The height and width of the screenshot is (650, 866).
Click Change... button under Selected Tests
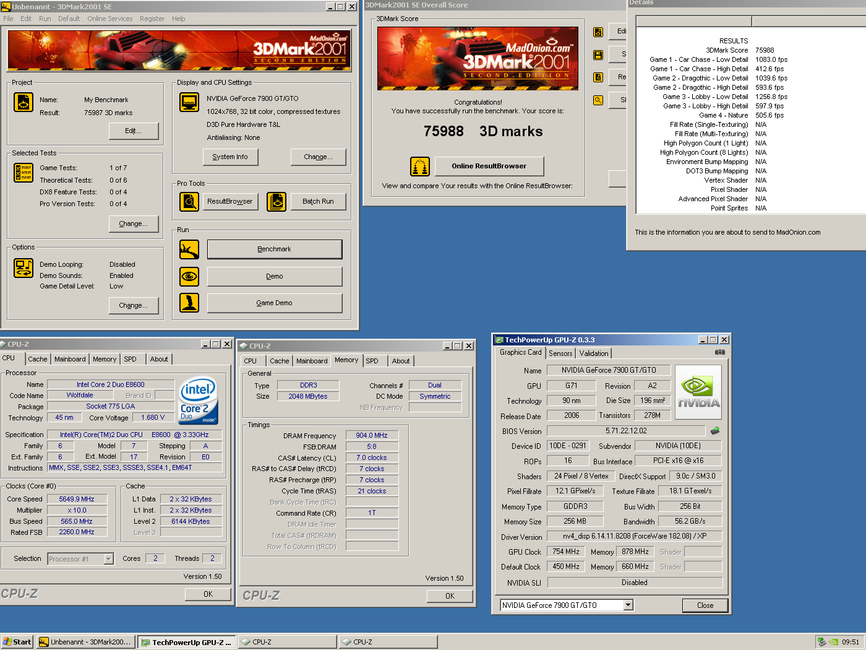134,223
